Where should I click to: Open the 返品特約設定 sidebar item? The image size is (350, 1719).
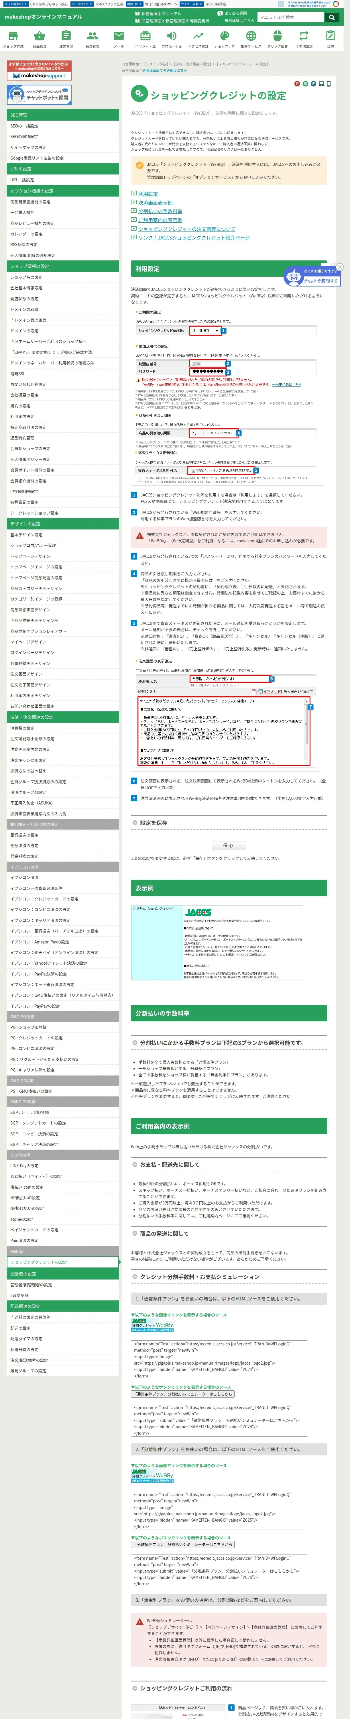coord(63,438)
